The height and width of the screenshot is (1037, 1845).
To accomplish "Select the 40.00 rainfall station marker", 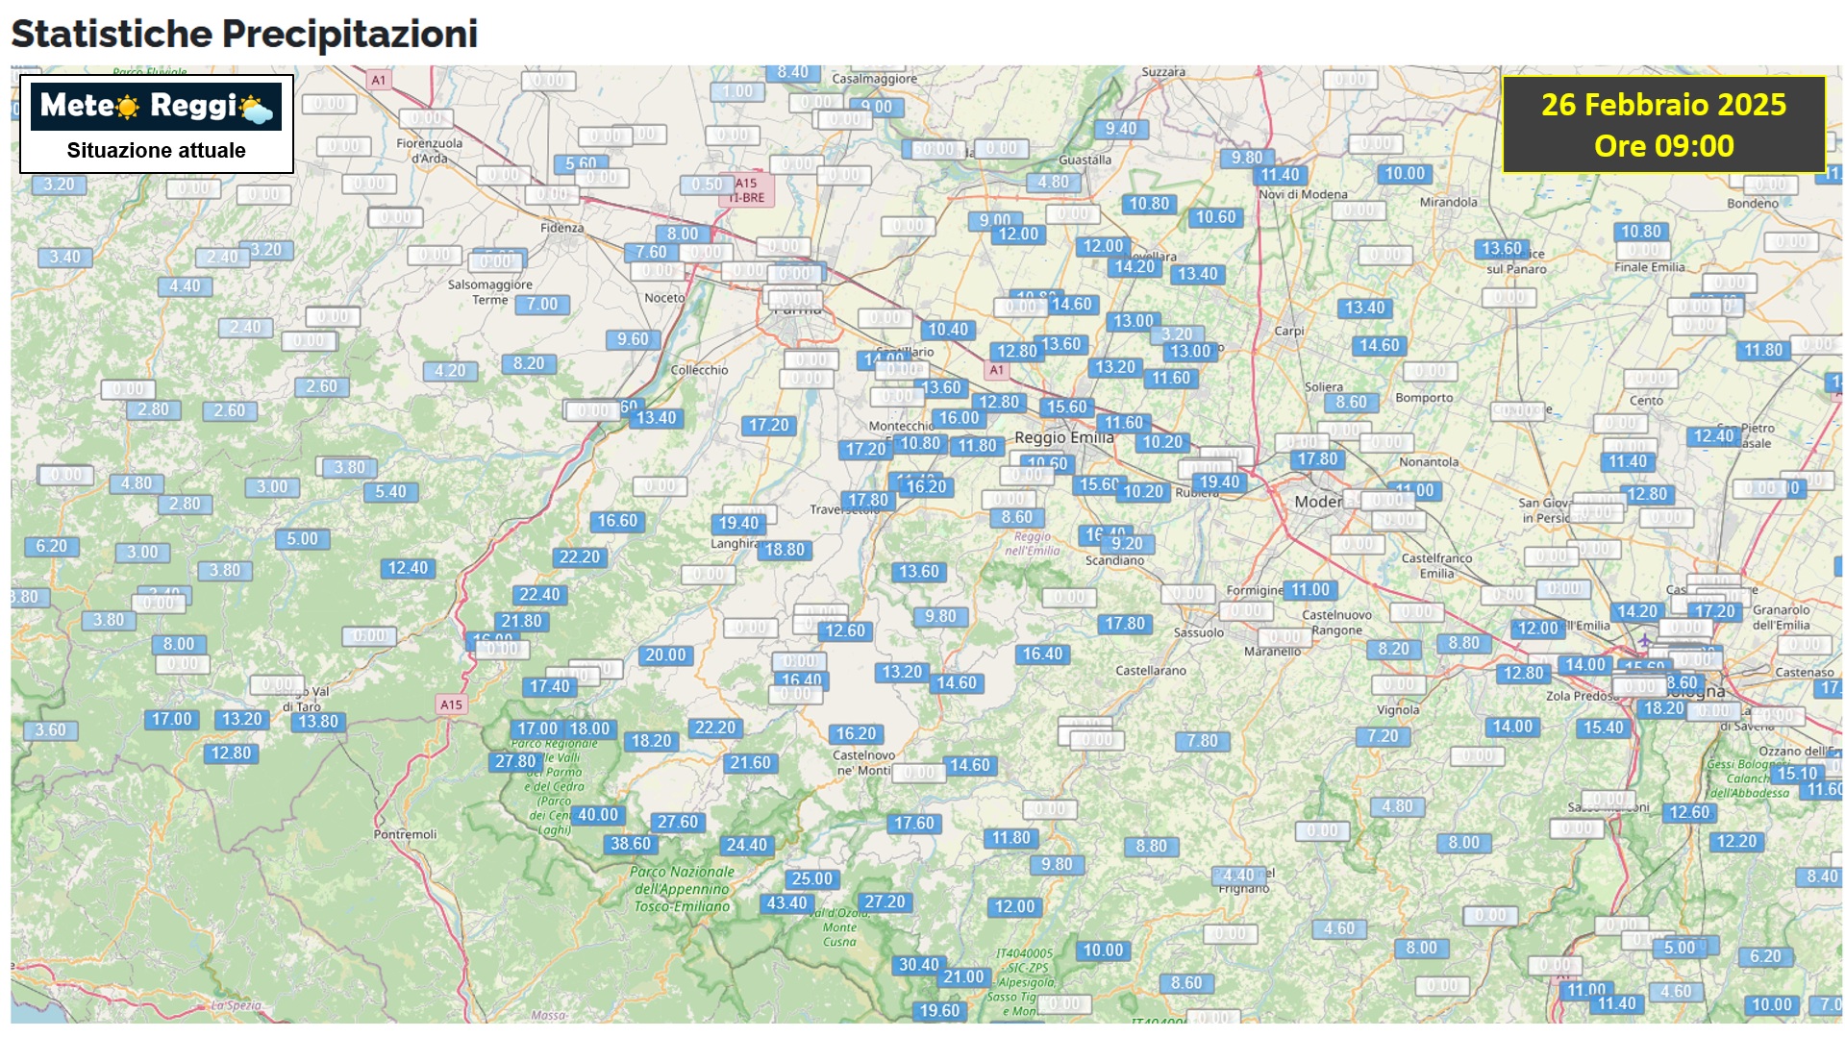I will tap(597, 815).
